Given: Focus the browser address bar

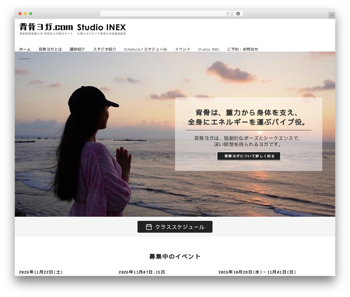Looking at the screenshot, I should click(x=166, y=14).
